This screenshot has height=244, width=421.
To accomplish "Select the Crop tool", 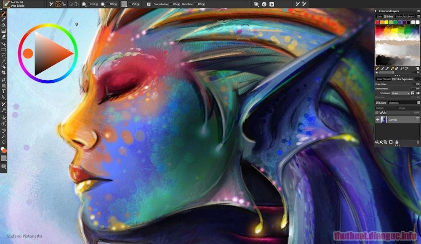I will coord(3,73).
